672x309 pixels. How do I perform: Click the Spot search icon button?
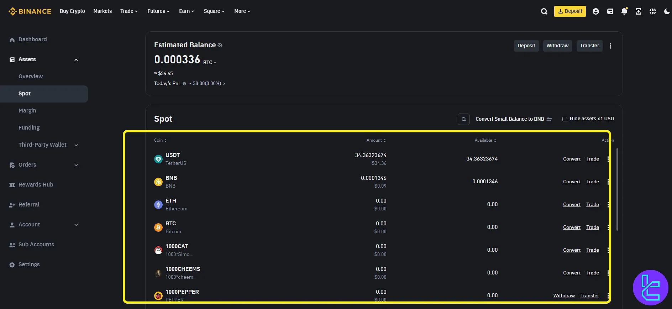point(464,119)
